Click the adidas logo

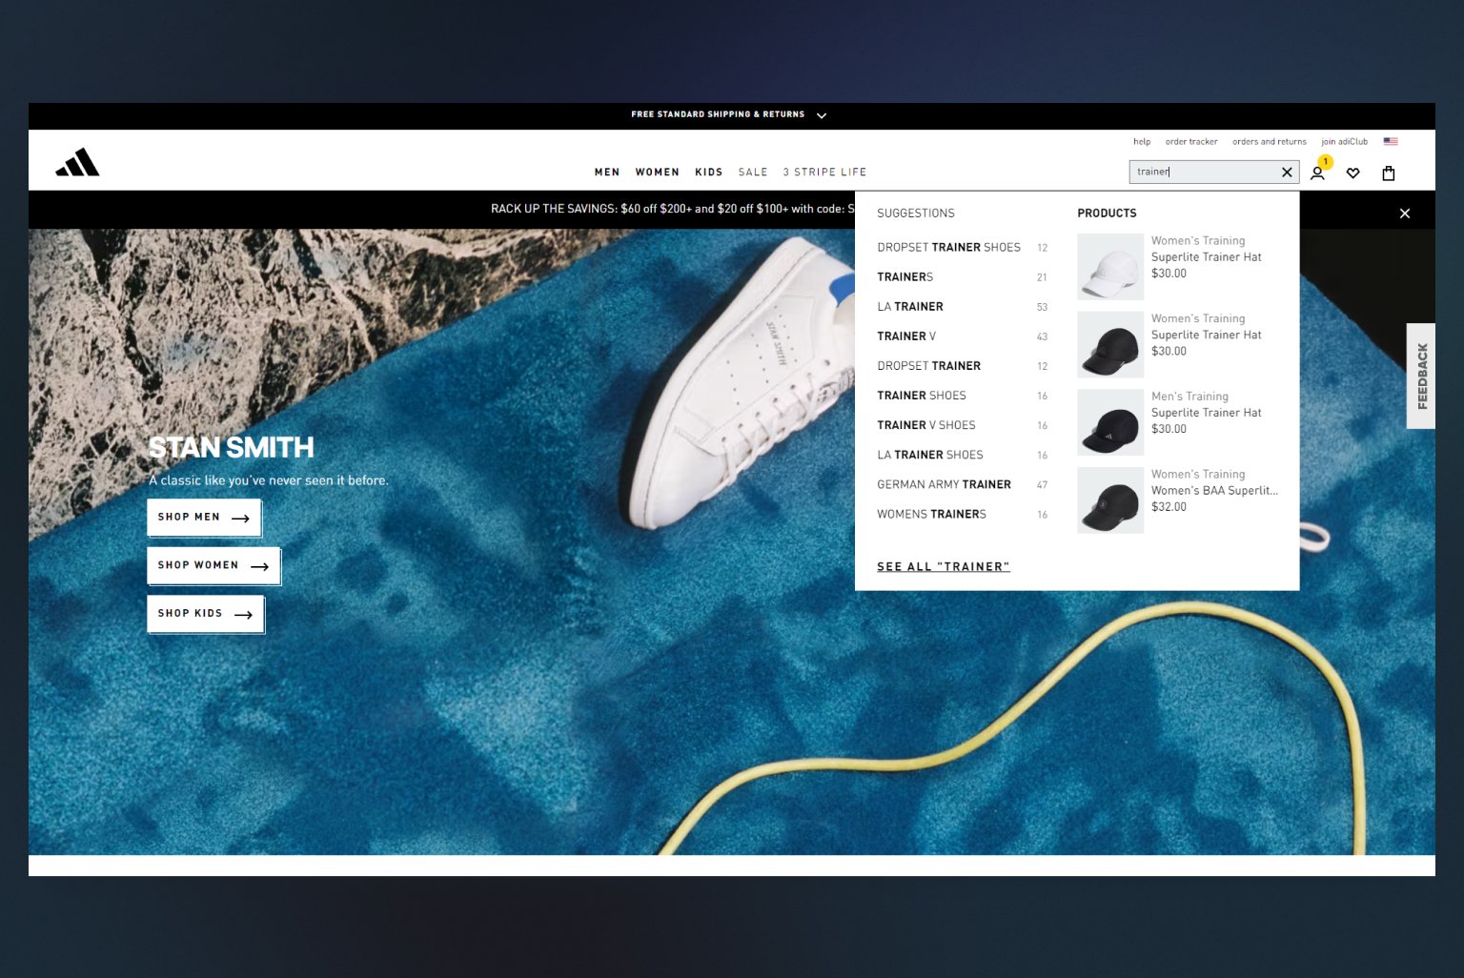tap(77, 163)
